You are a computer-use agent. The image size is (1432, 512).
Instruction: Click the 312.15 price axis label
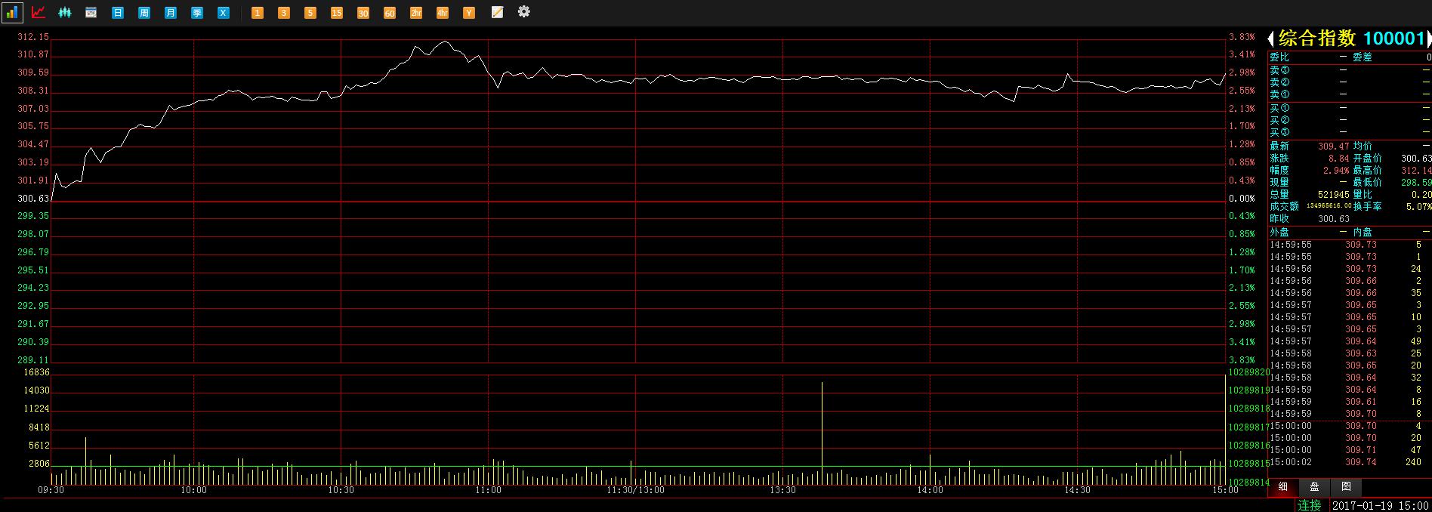(x=33, y=37)
